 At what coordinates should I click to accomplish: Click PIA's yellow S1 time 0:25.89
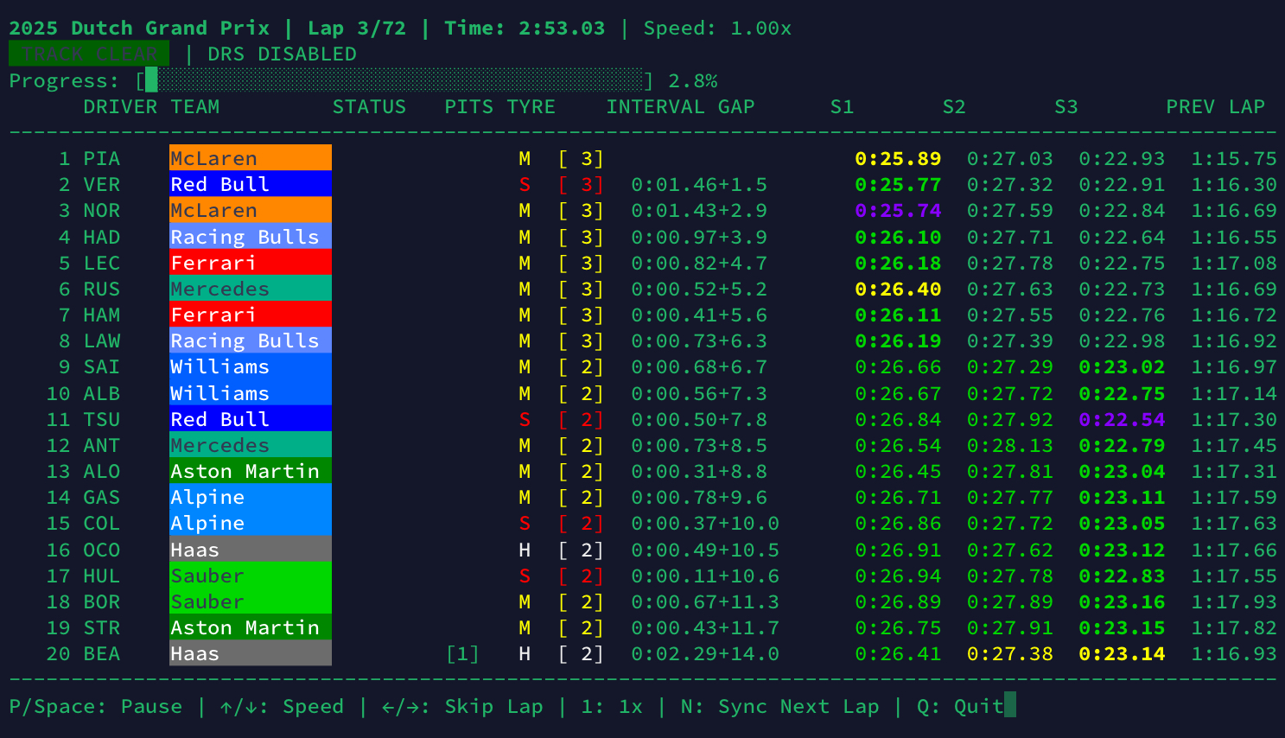click(x=898, y=158)
